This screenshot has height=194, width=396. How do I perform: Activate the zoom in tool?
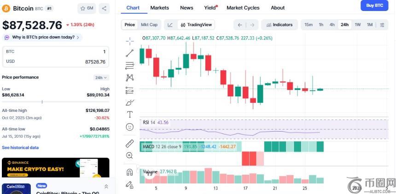130,155
